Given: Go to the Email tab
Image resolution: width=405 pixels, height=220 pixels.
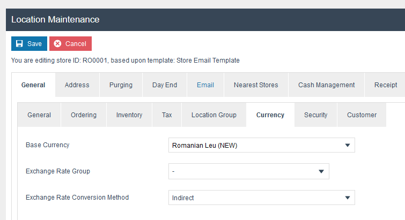Looking at the screenshot, I should [205, 85].
